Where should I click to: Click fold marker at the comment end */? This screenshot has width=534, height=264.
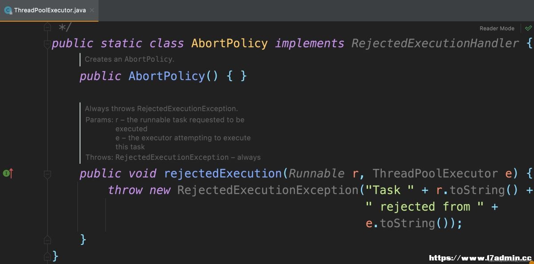(47, 28)
